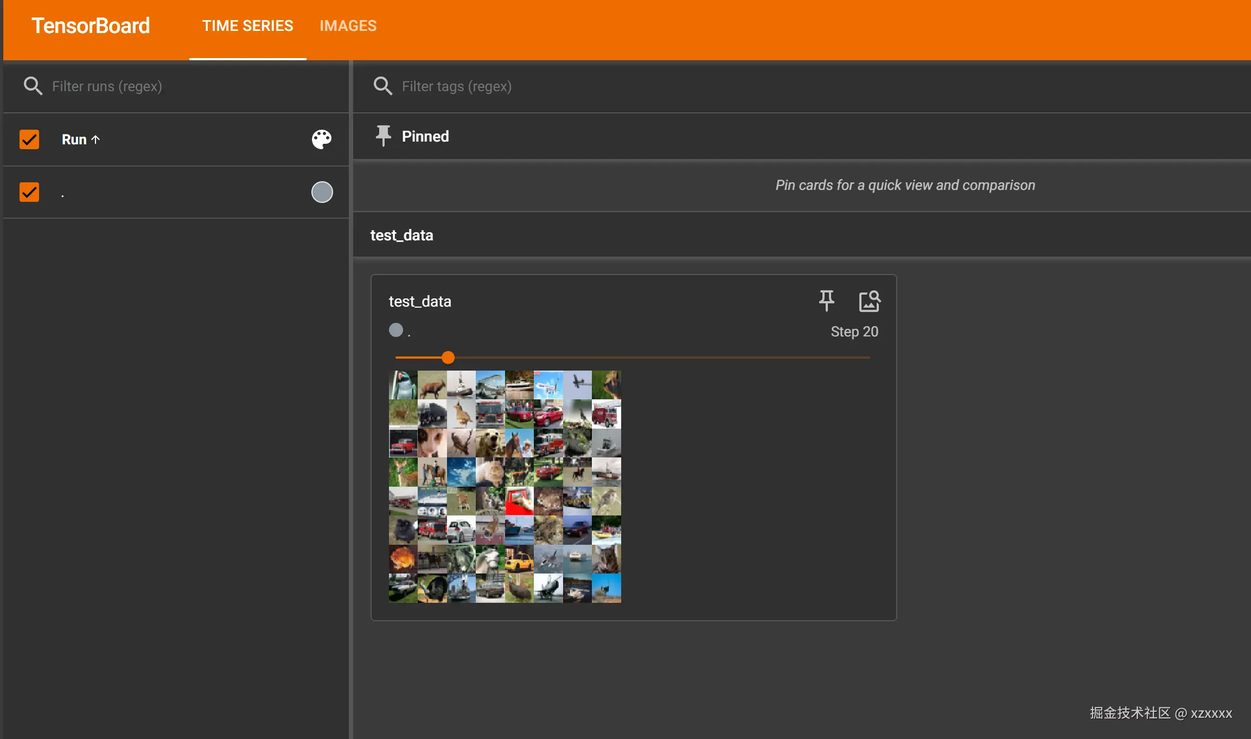Uncheck the '.' run checkbox

[29, 192]
